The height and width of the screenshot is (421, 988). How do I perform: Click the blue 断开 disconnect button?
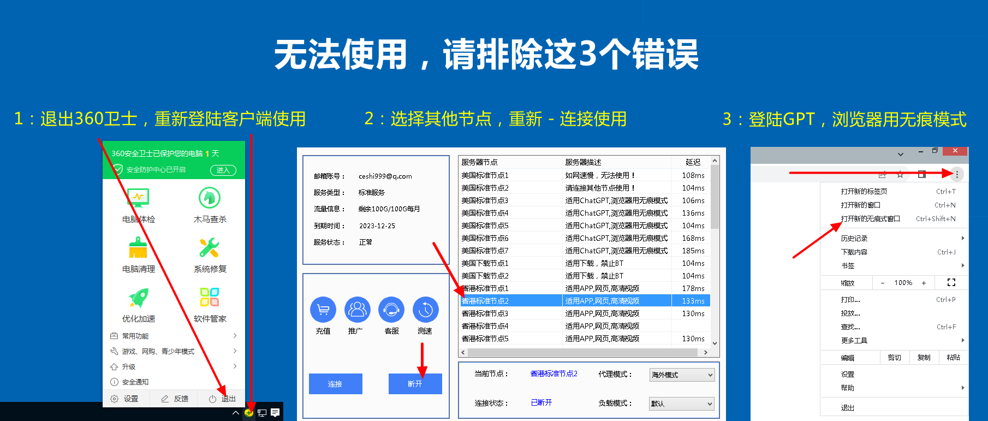pyautogui.click(x=415, y=384)
